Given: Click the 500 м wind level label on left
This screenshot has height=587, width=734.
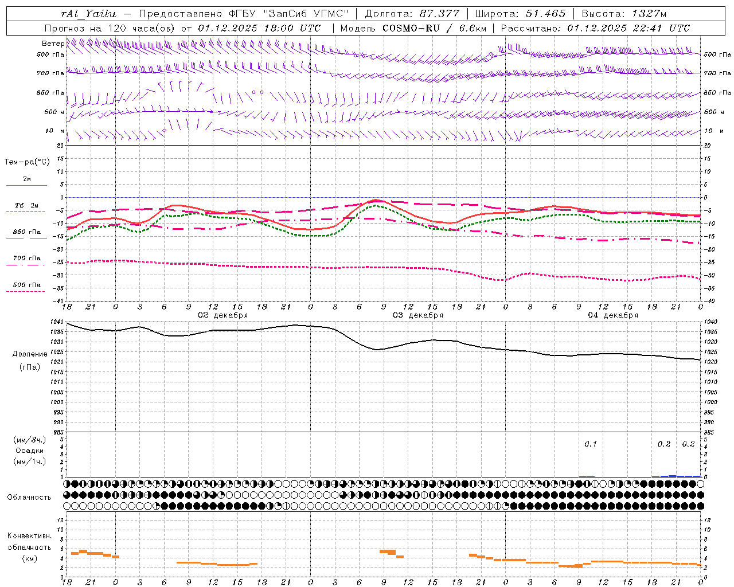Looking at the screenshot, I should 54,112.
